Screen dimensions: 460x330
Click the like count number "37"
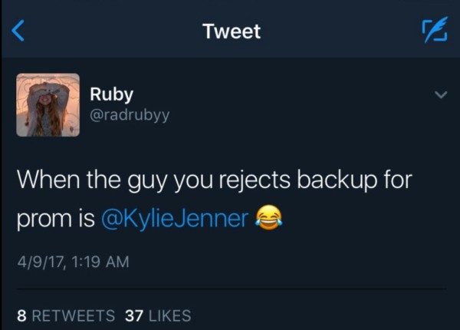[134, 315]
